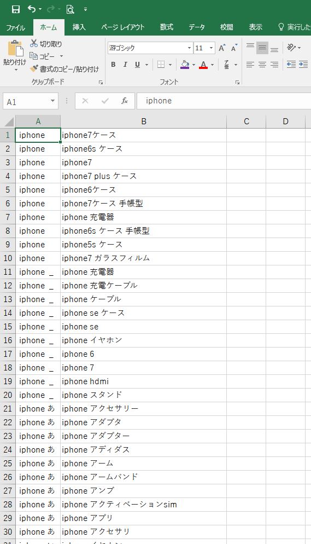Apply the fill color paint bucket

pos(185,65)
